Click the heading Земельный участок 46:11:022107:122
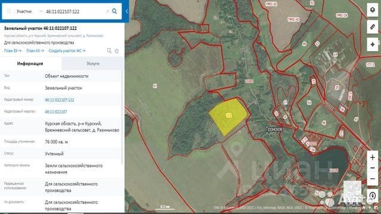Screen dimensions: 381x214 click(40, 28)
